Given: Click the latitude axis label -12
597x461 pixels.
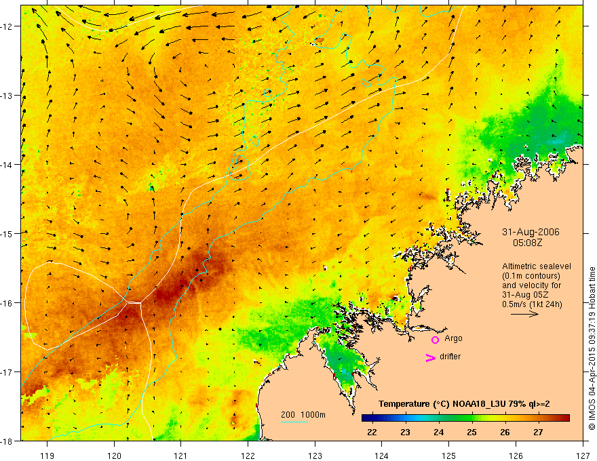Looking at the screenshot, I should pos(7,26).
